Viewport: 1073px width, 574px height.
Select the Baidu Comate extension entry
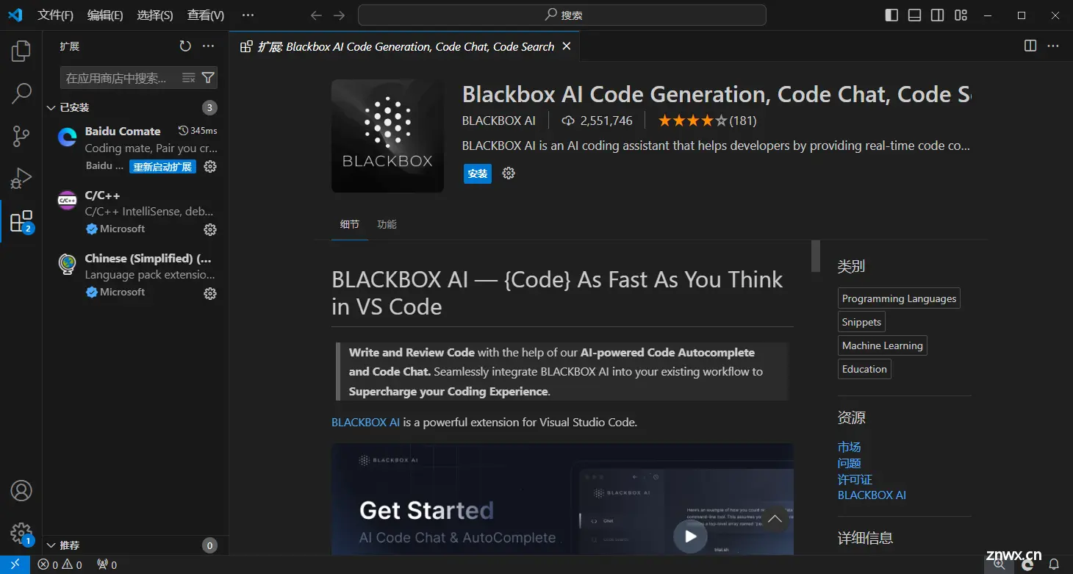click(135, 148)
